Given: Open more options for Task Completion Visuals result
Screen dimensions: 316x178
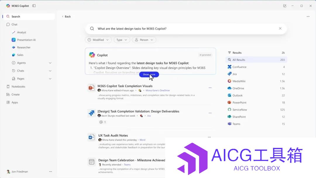Looking at the screenshot, I should point(210,88).
